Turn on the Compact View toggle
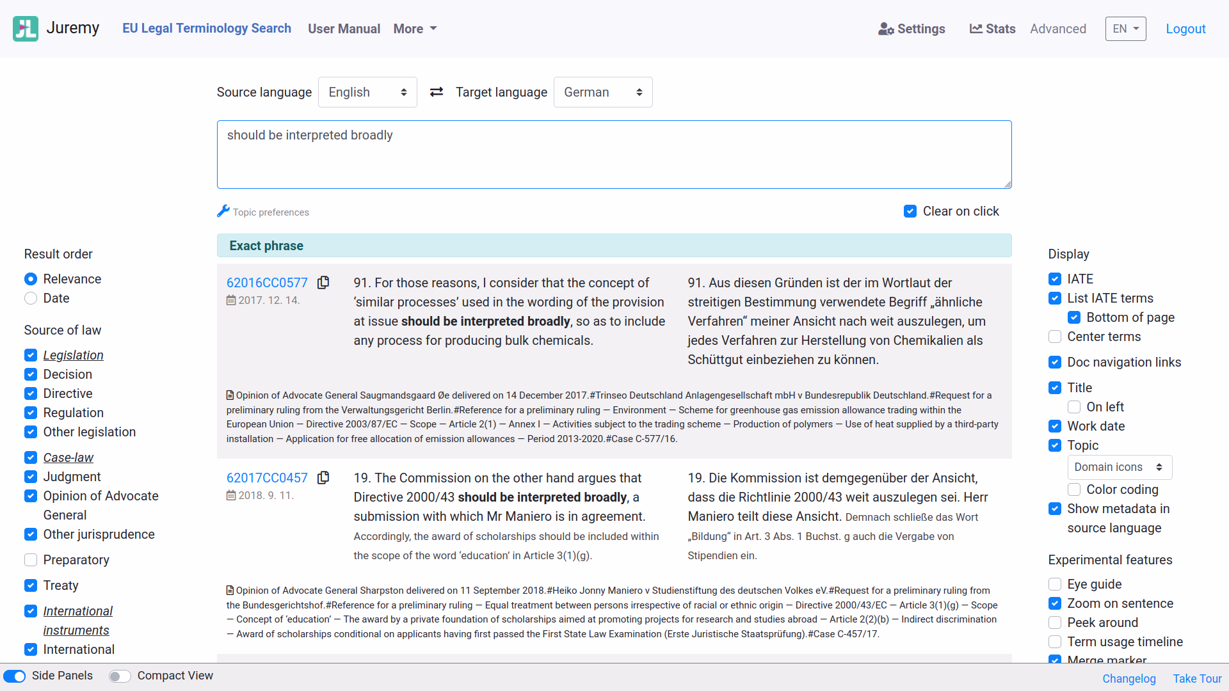 [120, 676]
